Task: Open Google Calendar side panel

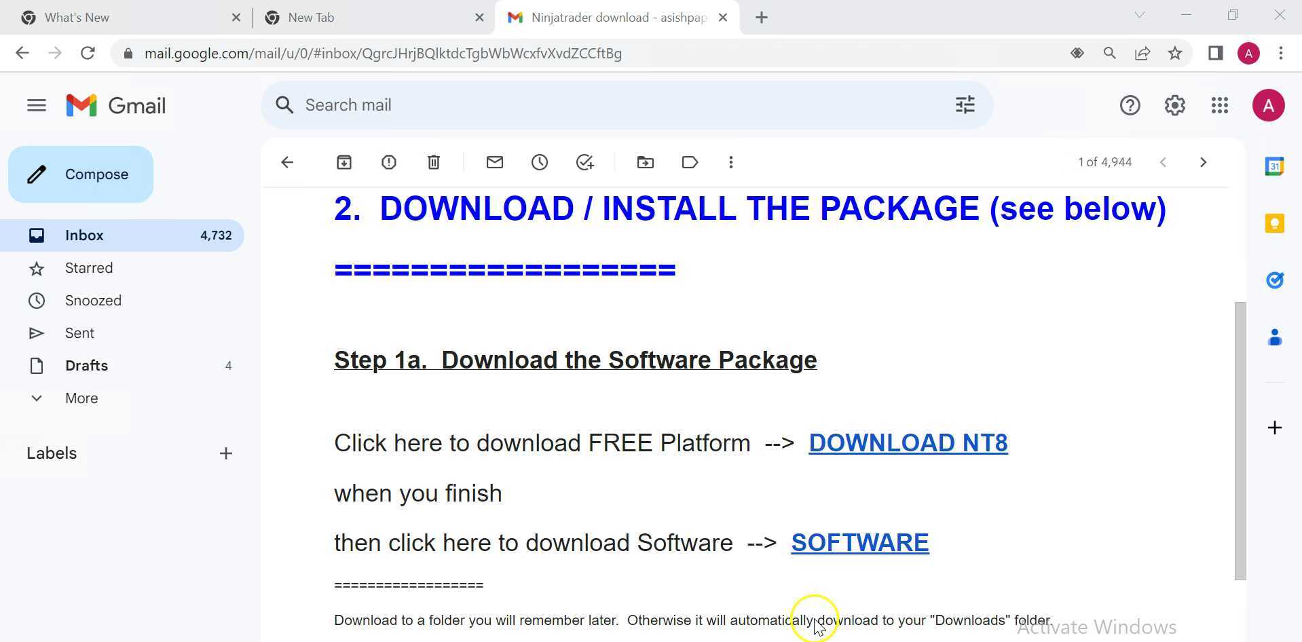Action: 1275,166
